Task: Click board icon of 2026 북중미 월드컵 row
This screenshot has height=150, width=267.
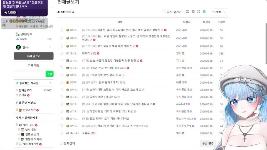Action: coord(68,61)
